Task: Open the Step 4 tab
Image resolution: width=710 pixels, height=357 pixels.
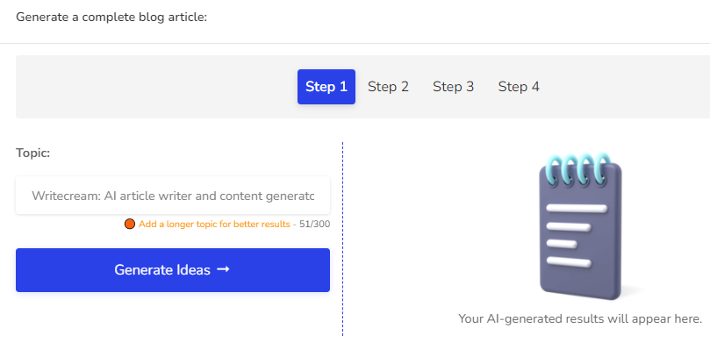Action: [x=519, y=87]
